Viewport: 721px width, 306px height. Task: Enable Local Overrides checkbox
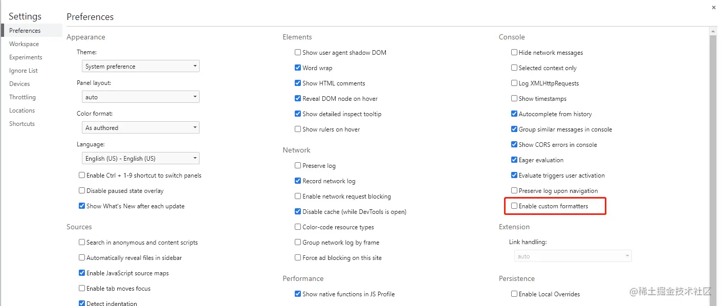pos(514,294)
